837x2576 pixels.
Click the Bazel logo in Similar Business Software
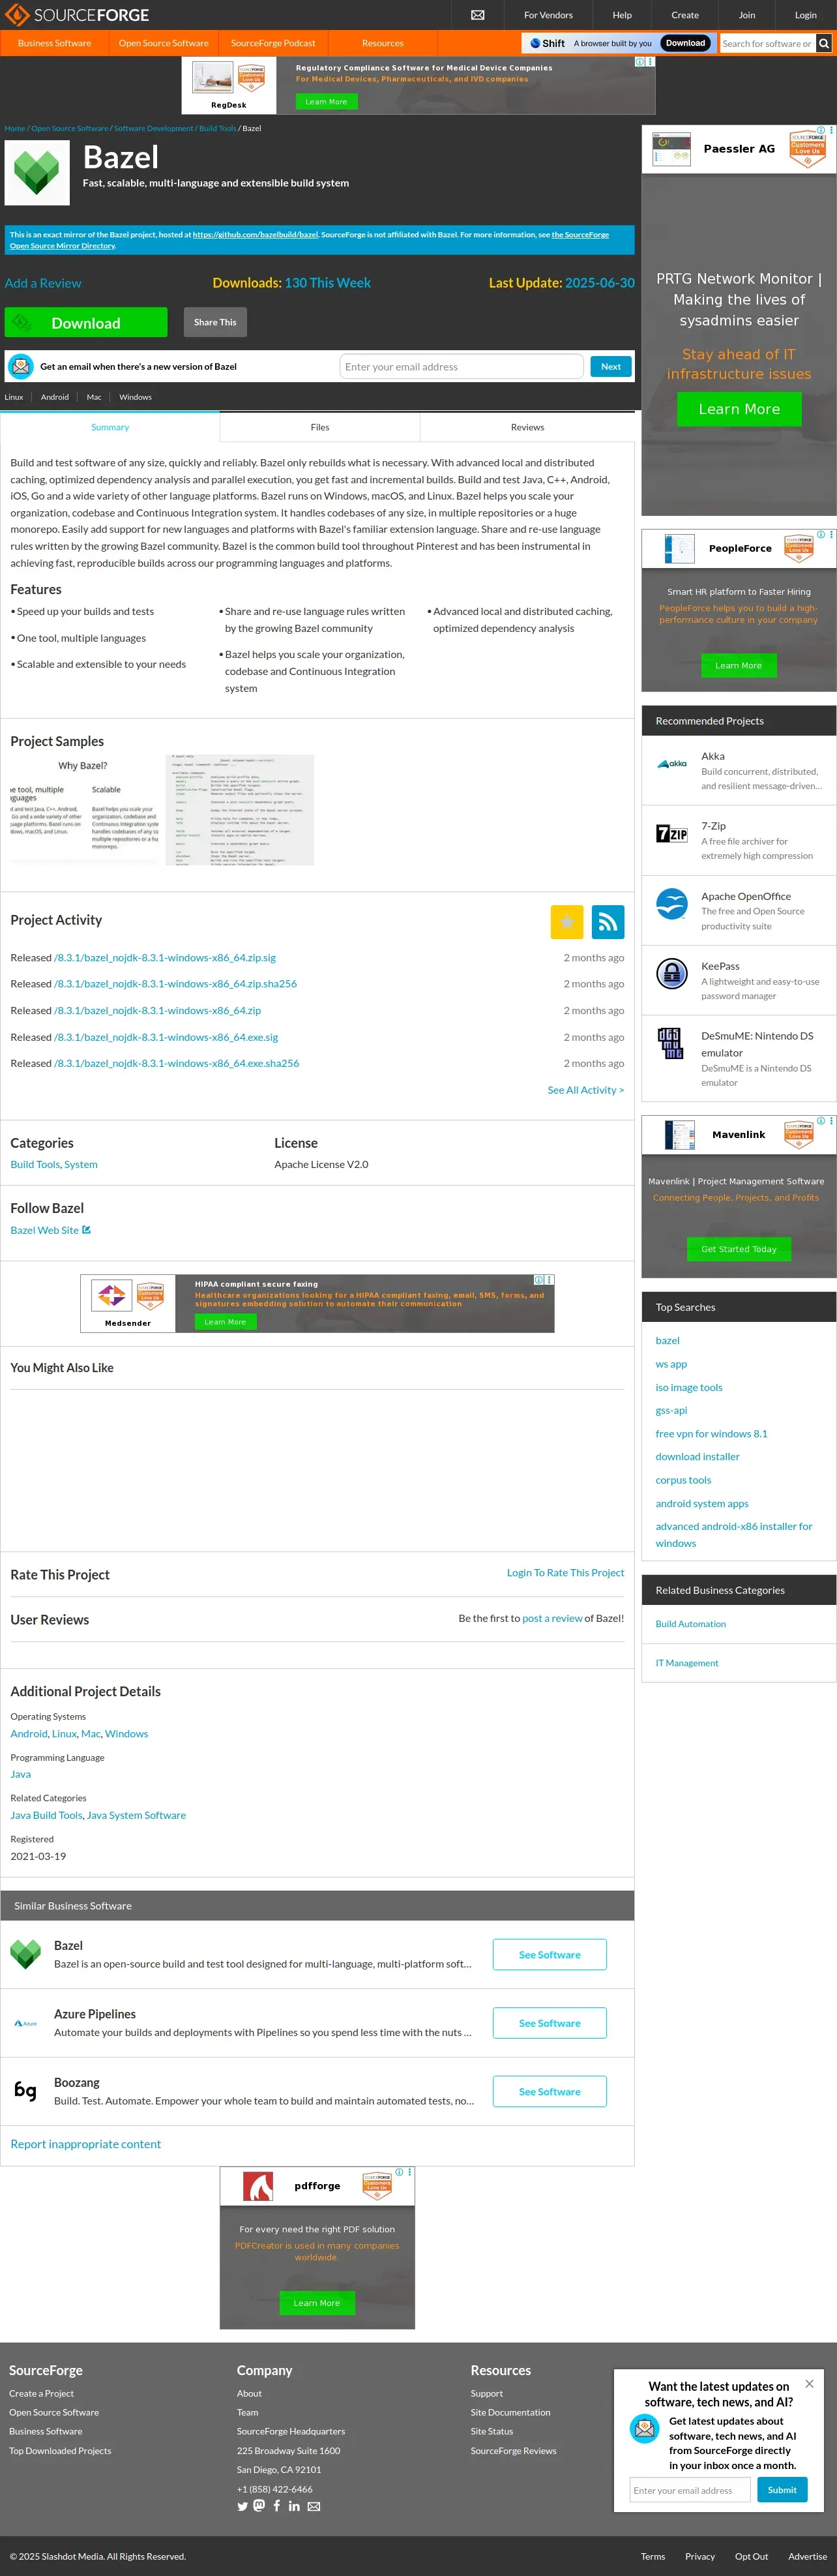pos(25,1954)
